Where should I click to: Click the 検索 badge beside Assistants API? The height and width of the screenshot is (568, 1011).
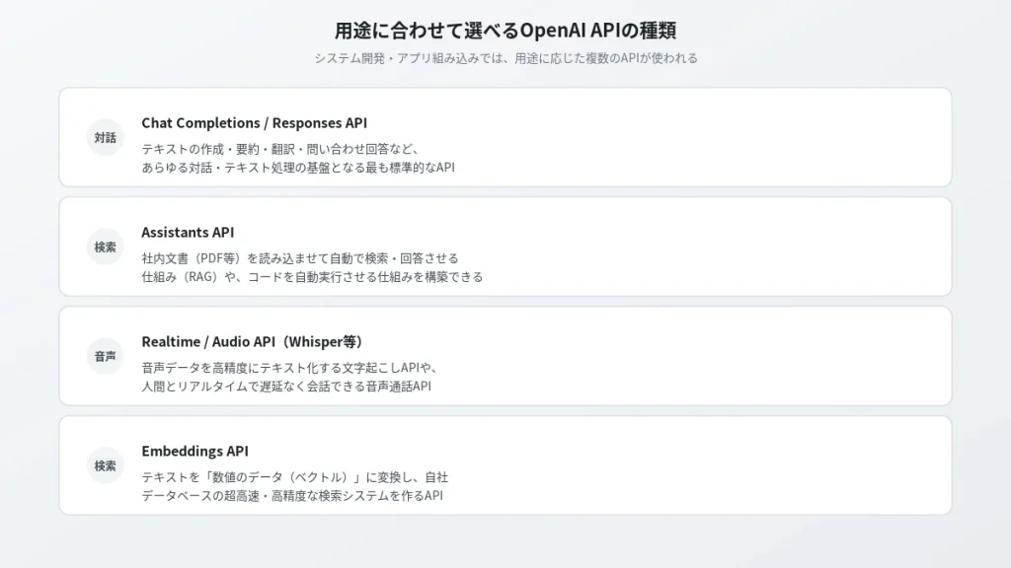tap(105, 247)
